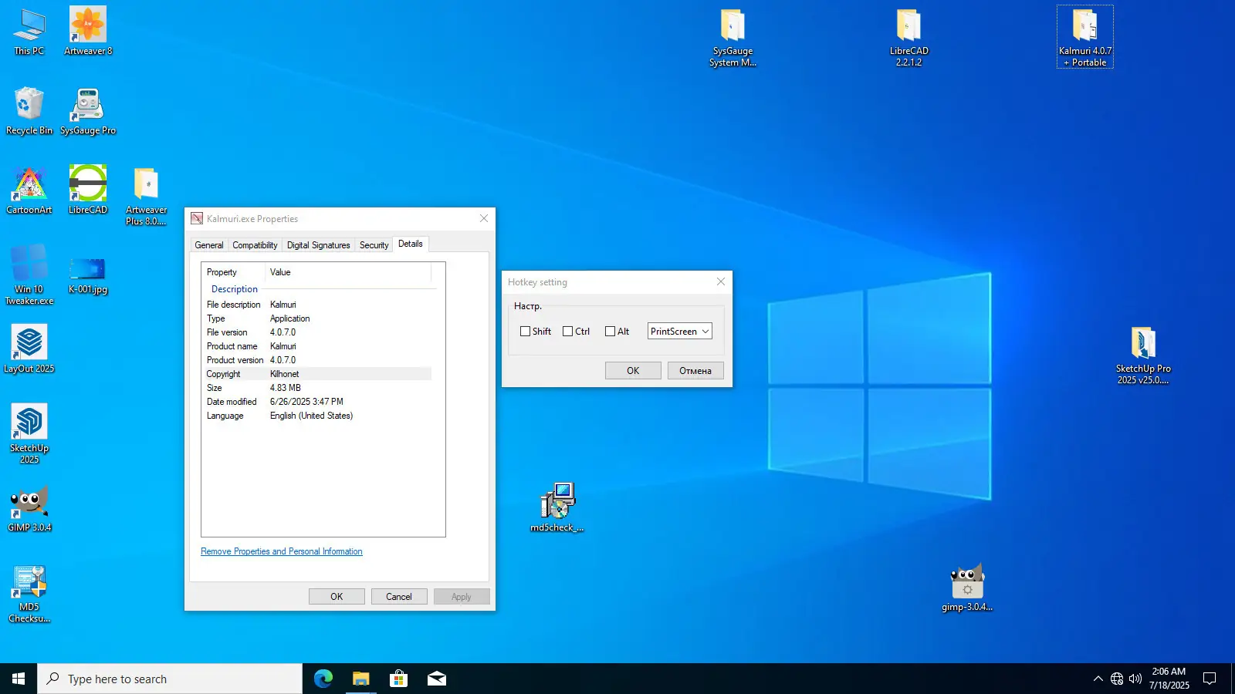
Task: Open the Compatibility tab
Action: tap(255, 245)
